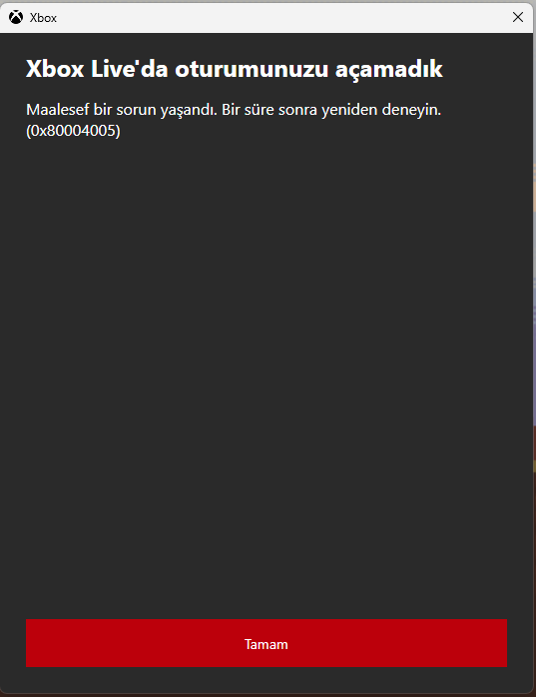Click the word "oturumunuzu" in the heading
536x697 pixels.
coord(252,69)
